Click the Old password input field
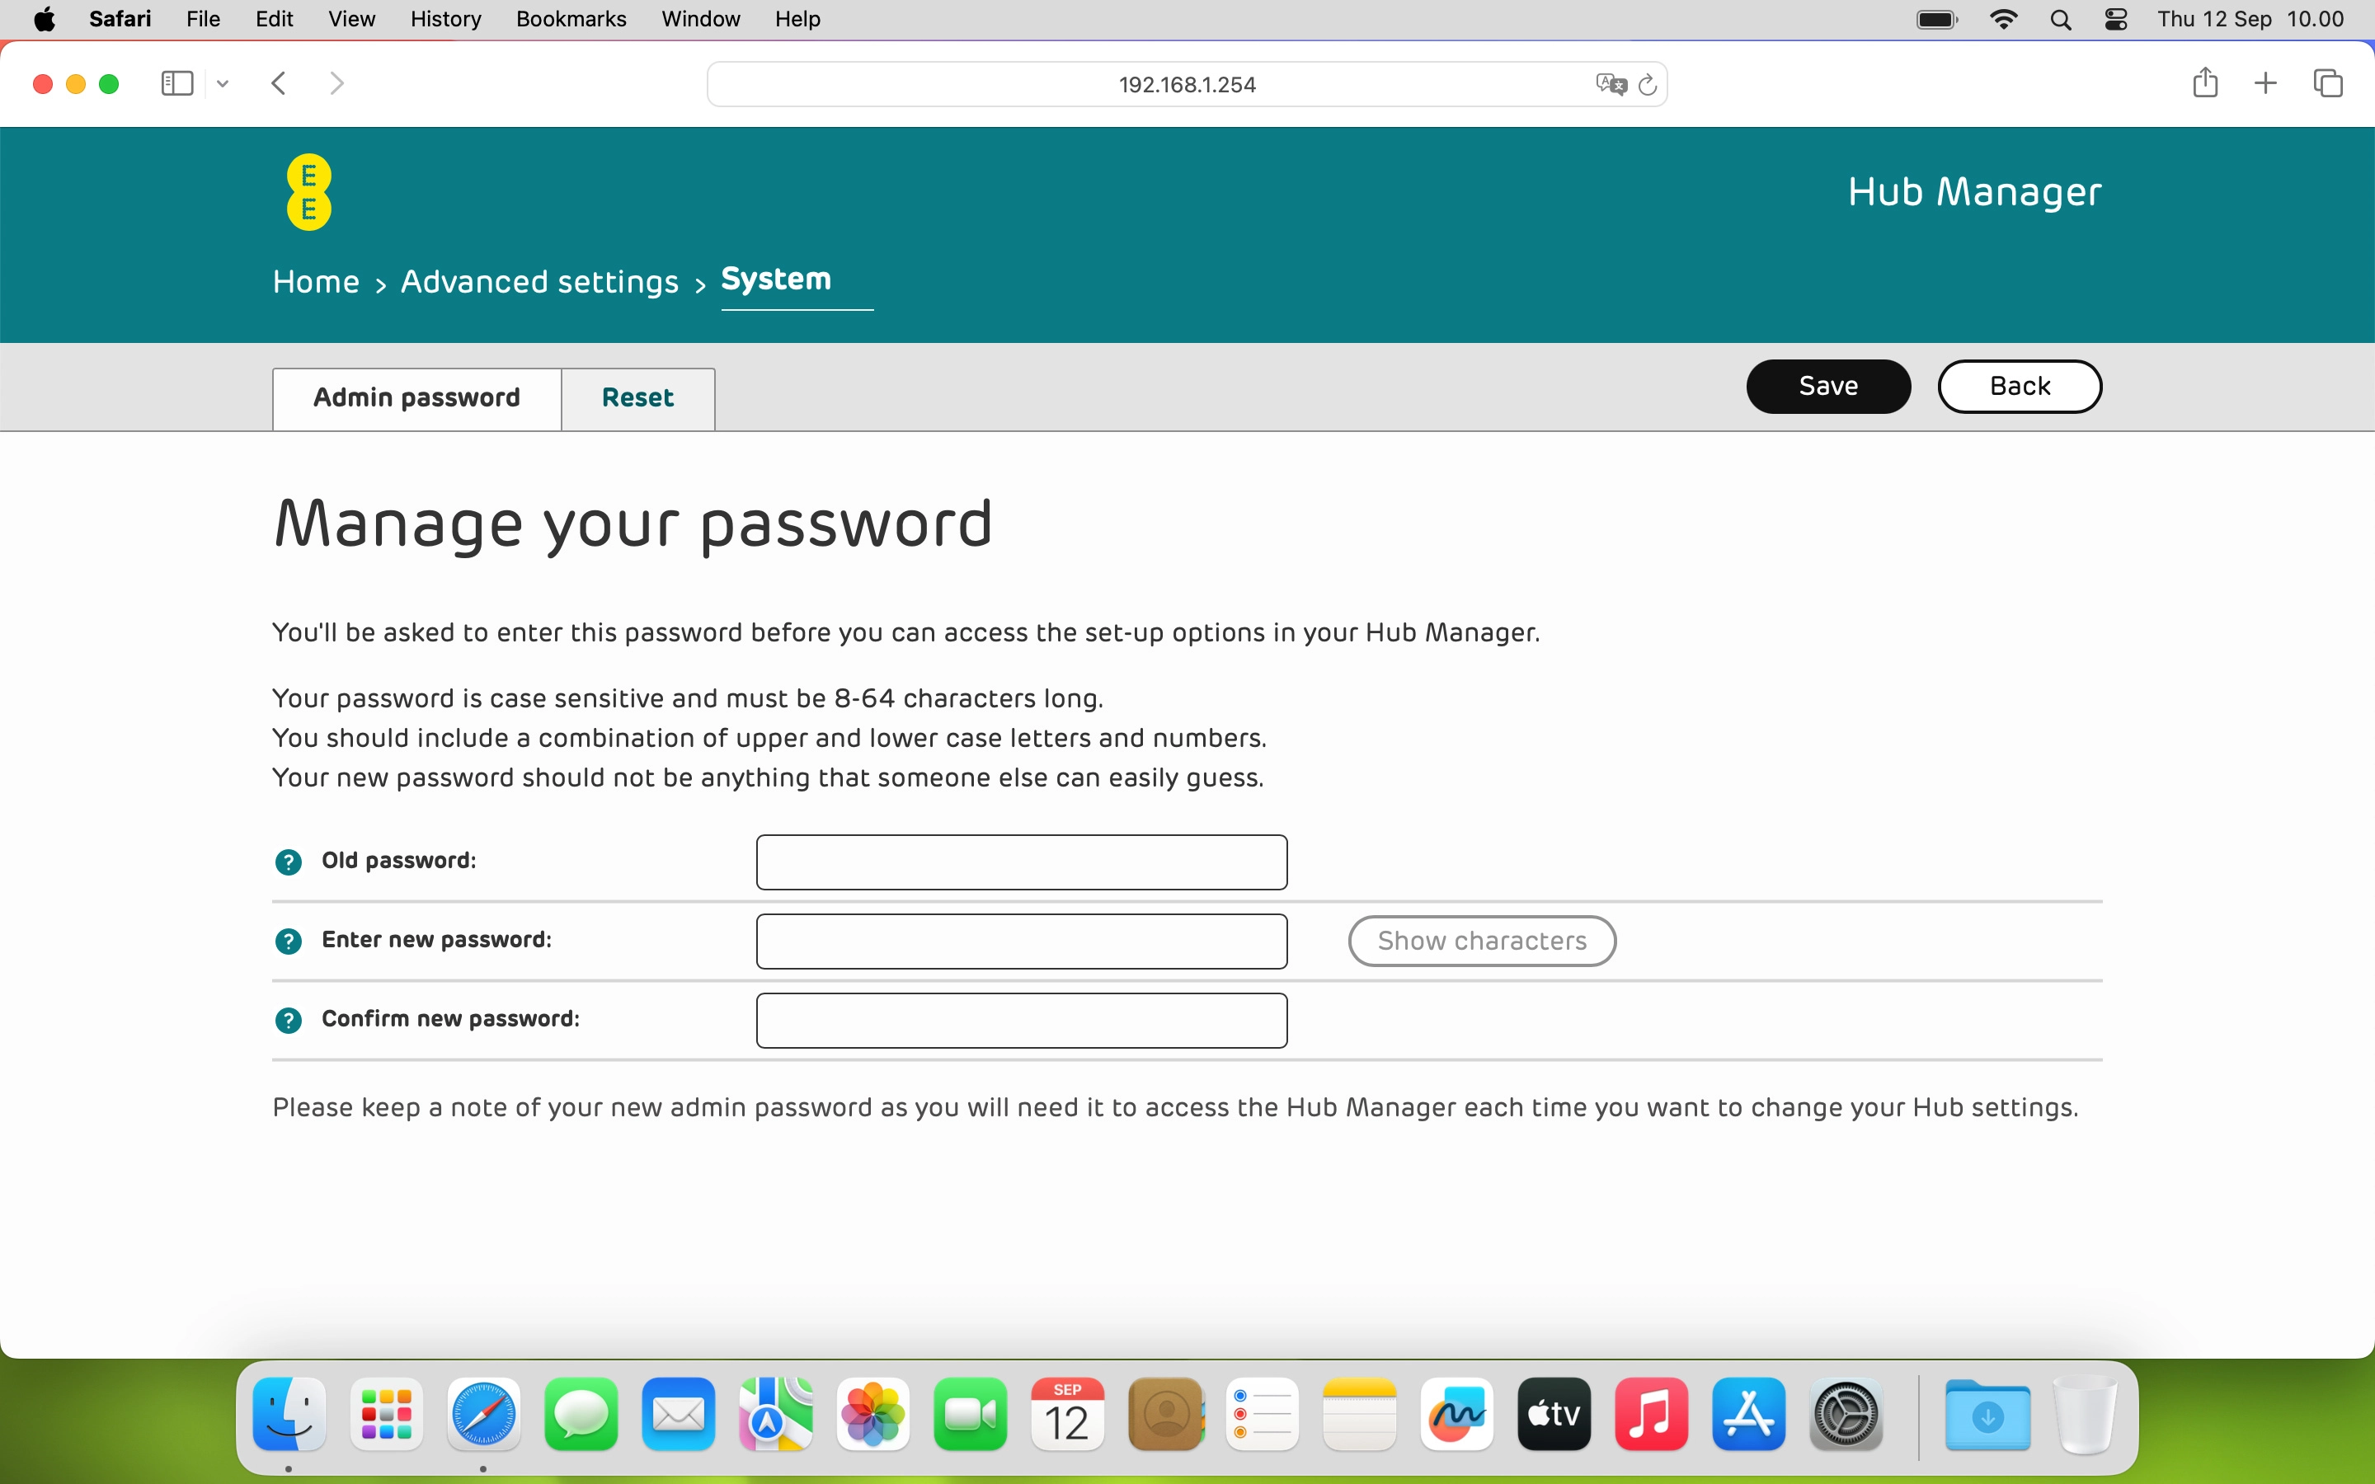The height and width of the screenshot is (1484, 2375). click(x=1021, y=862)
